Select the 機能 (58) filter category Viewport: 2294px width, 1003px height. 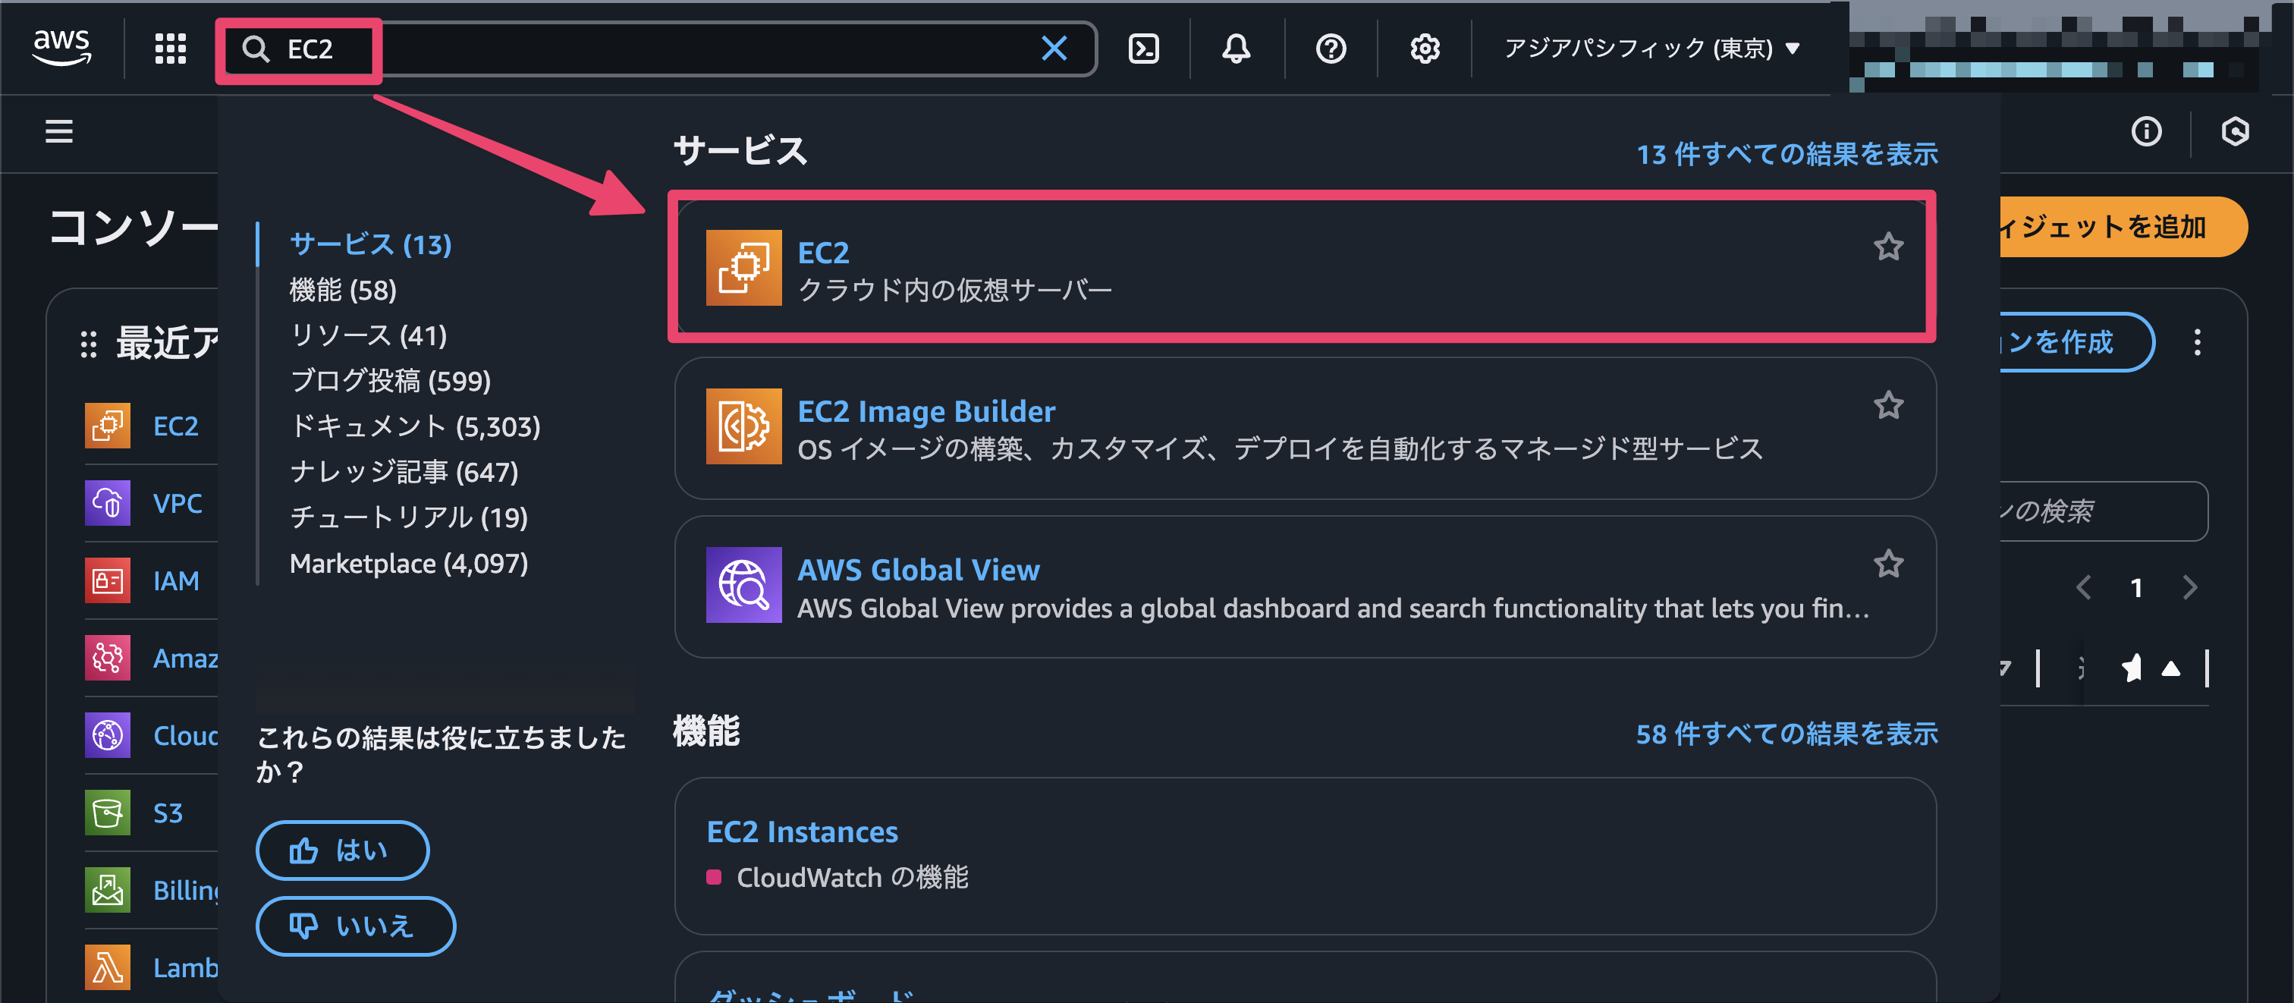pos(343,291)
